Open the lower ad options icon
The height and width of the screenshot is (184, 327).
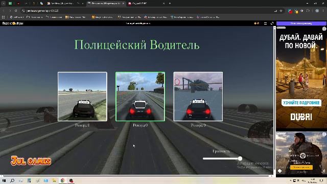(x=324, y=134)
